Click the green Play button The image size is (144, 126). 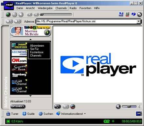[x=8, y=14]
